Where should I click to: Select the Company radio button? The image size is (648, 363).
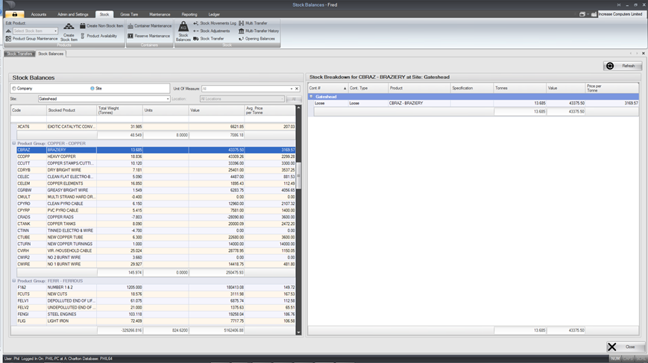click(x=14, y=89)
